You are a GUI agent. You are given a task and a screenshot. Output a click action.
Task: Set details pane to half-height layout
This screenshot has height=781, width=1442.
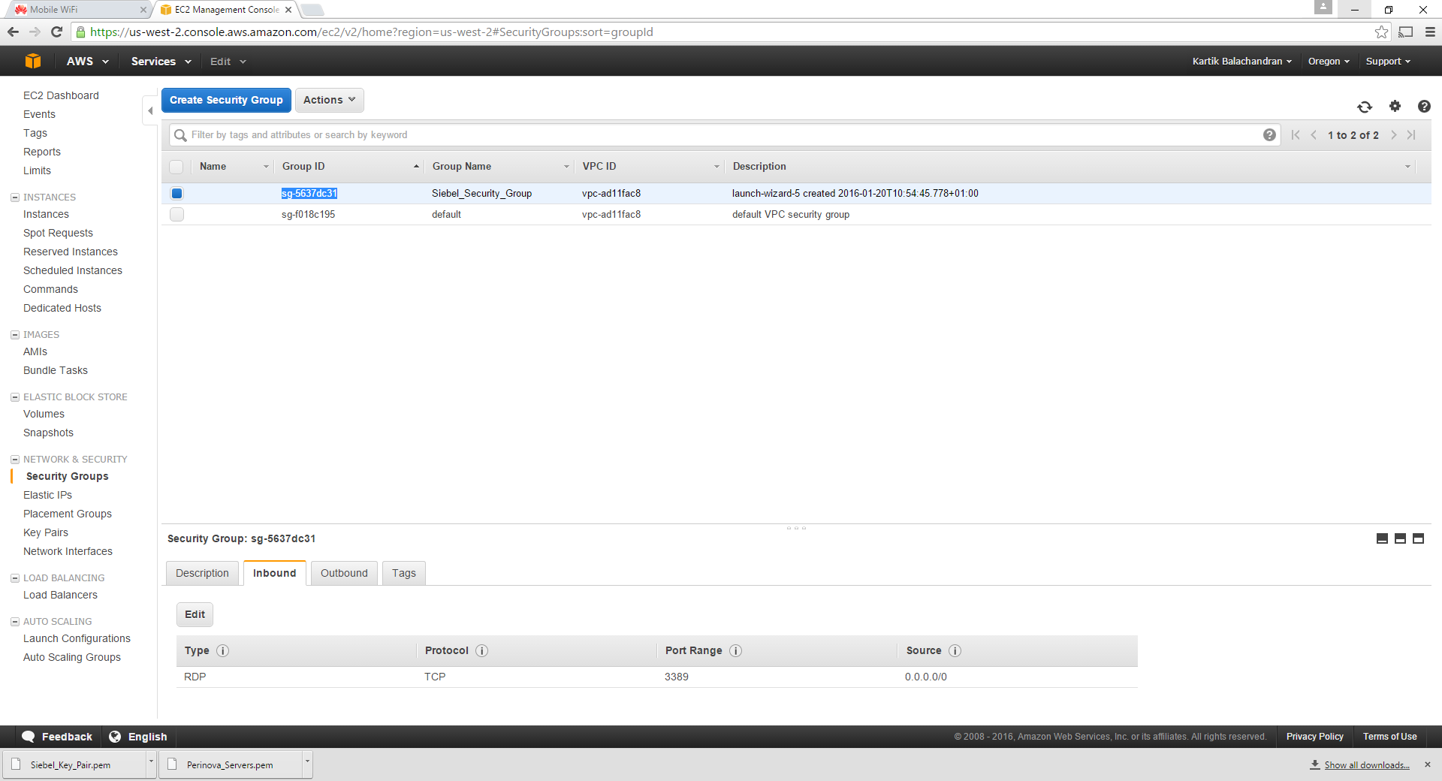(x=1400, y=538)
